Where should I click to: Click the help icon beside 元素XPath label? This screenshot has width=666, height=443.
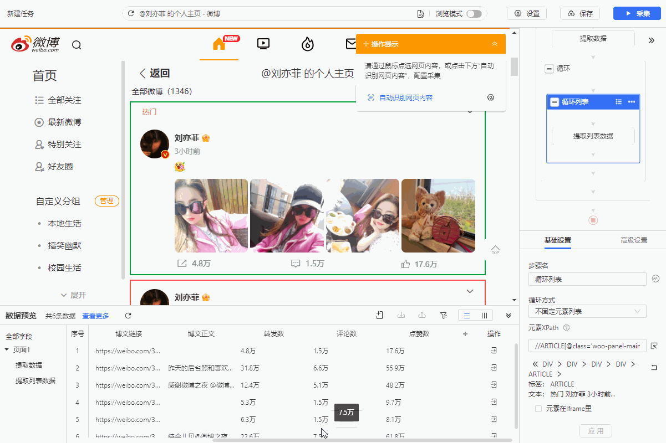[x=566, y=328]
